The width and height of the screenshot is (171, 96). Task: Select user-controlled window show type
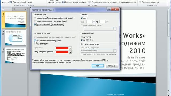pos(35,21)
